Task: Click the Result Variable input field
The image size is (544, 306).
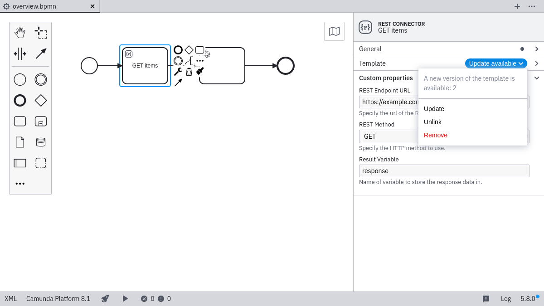Action: pos(444,171)
